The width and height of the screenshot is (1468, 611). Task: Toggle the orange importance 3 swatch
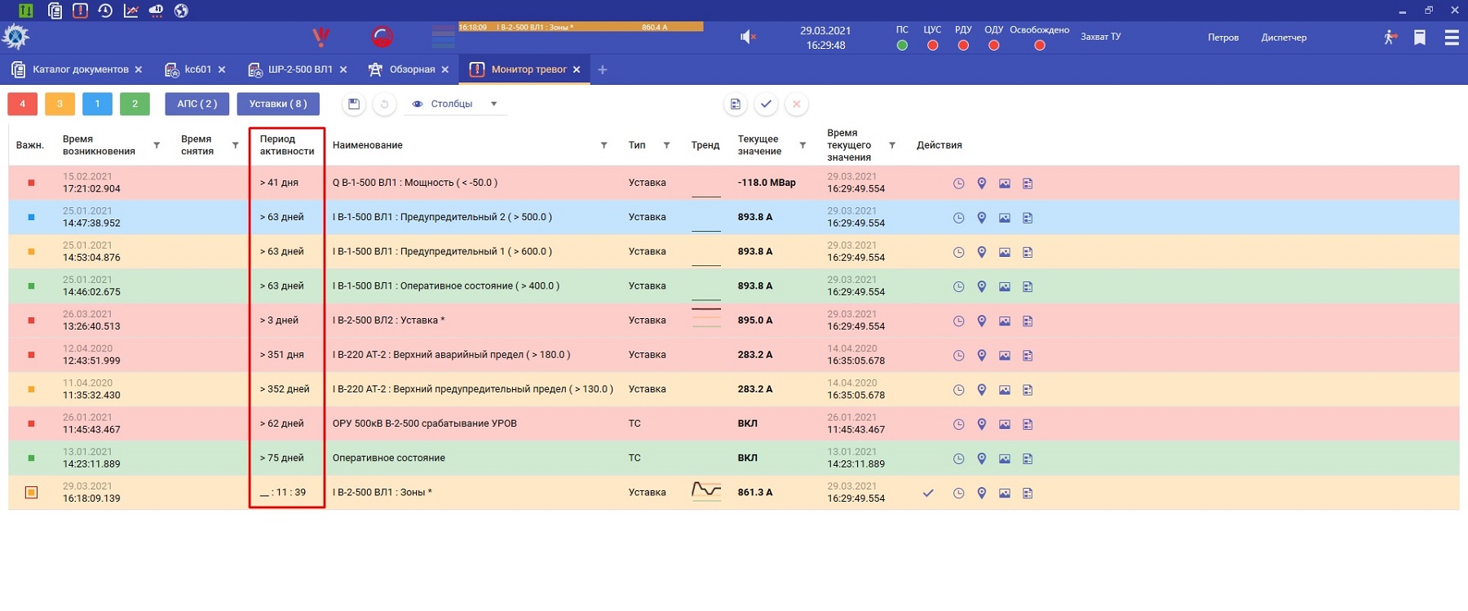tap(60, 104)
